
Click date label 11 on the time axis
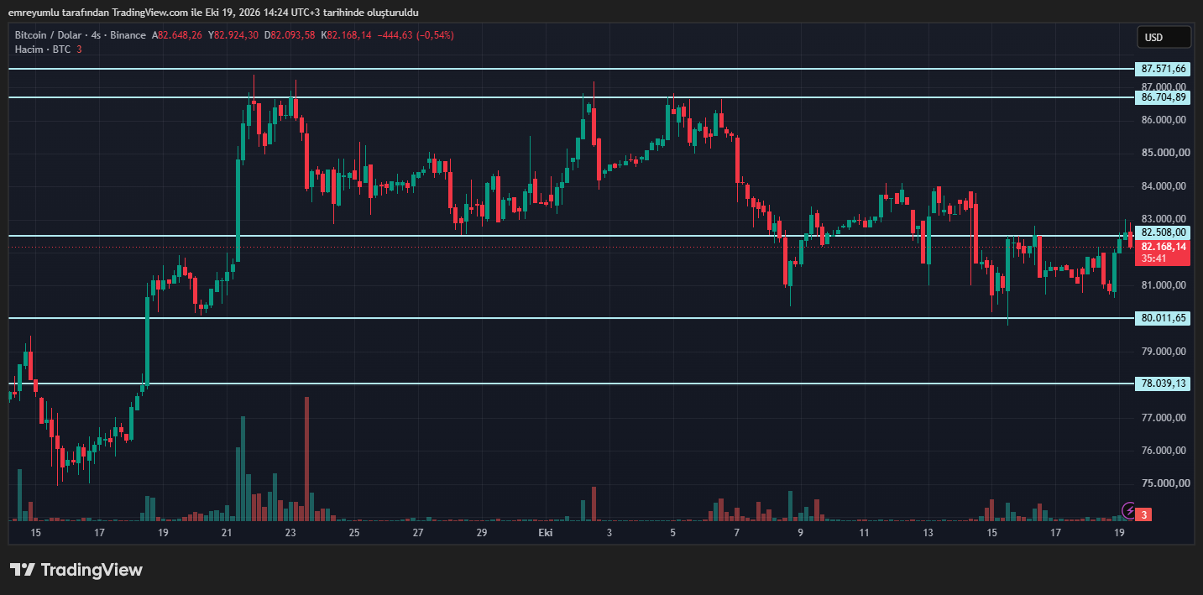(864, 533)
